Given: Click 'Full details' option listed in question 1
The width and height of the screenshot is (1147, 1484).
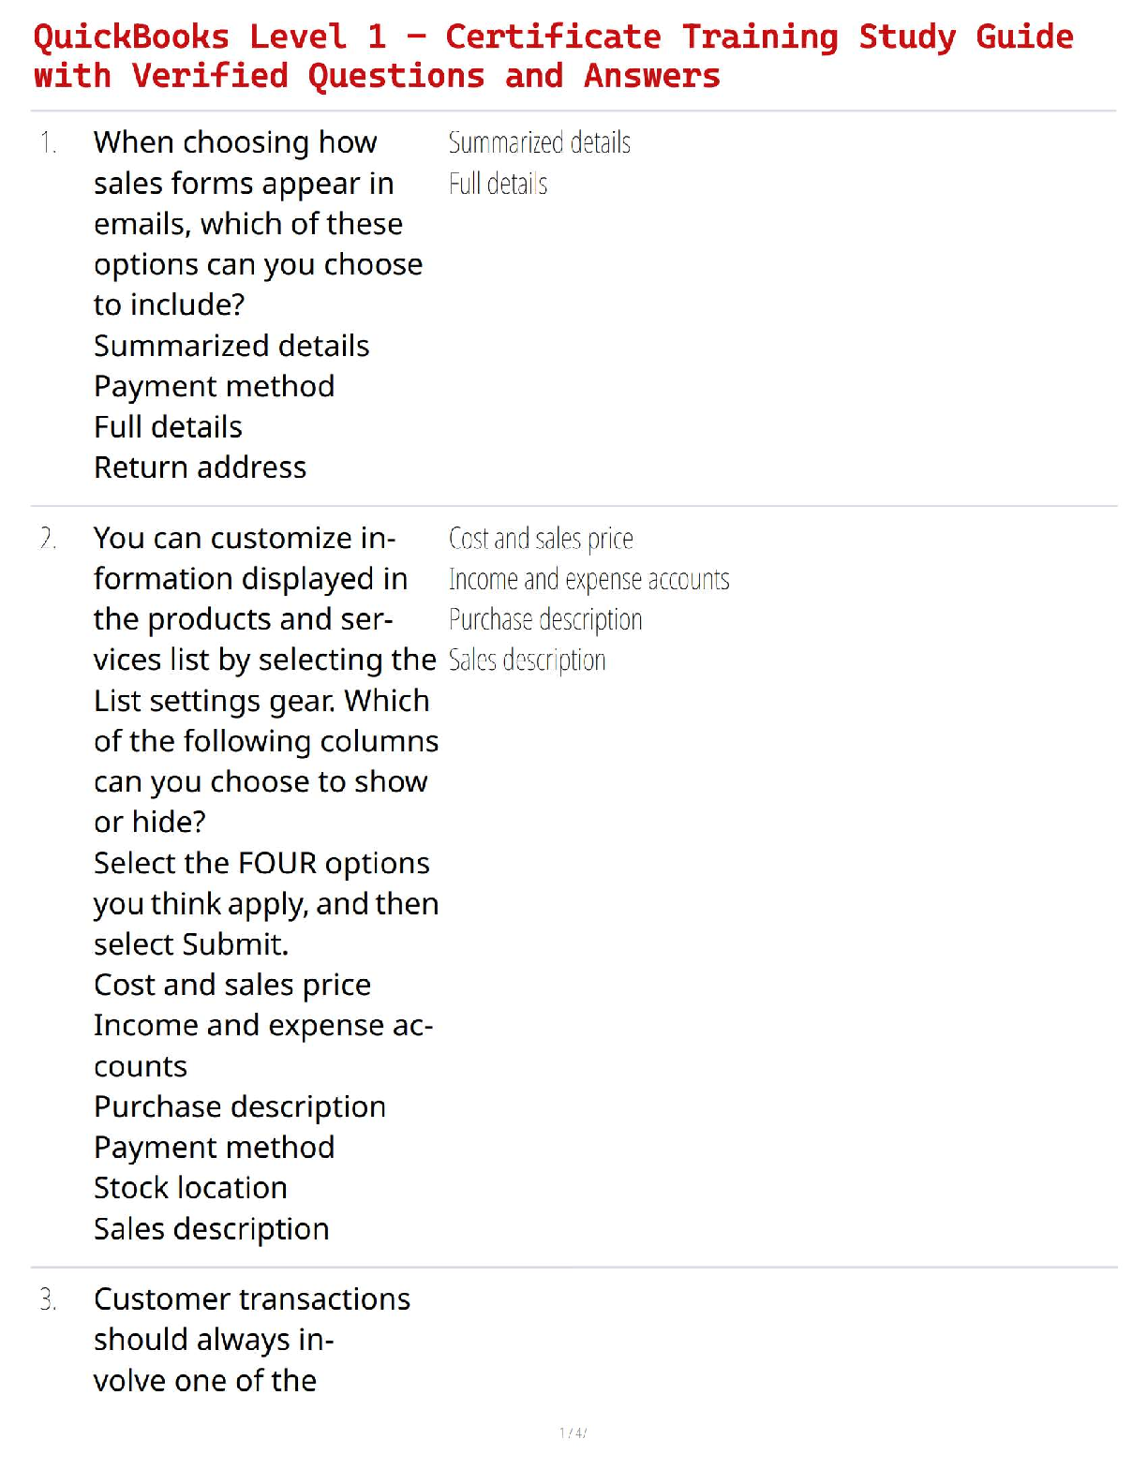Looking at the screenshot, I should [168, 427].
